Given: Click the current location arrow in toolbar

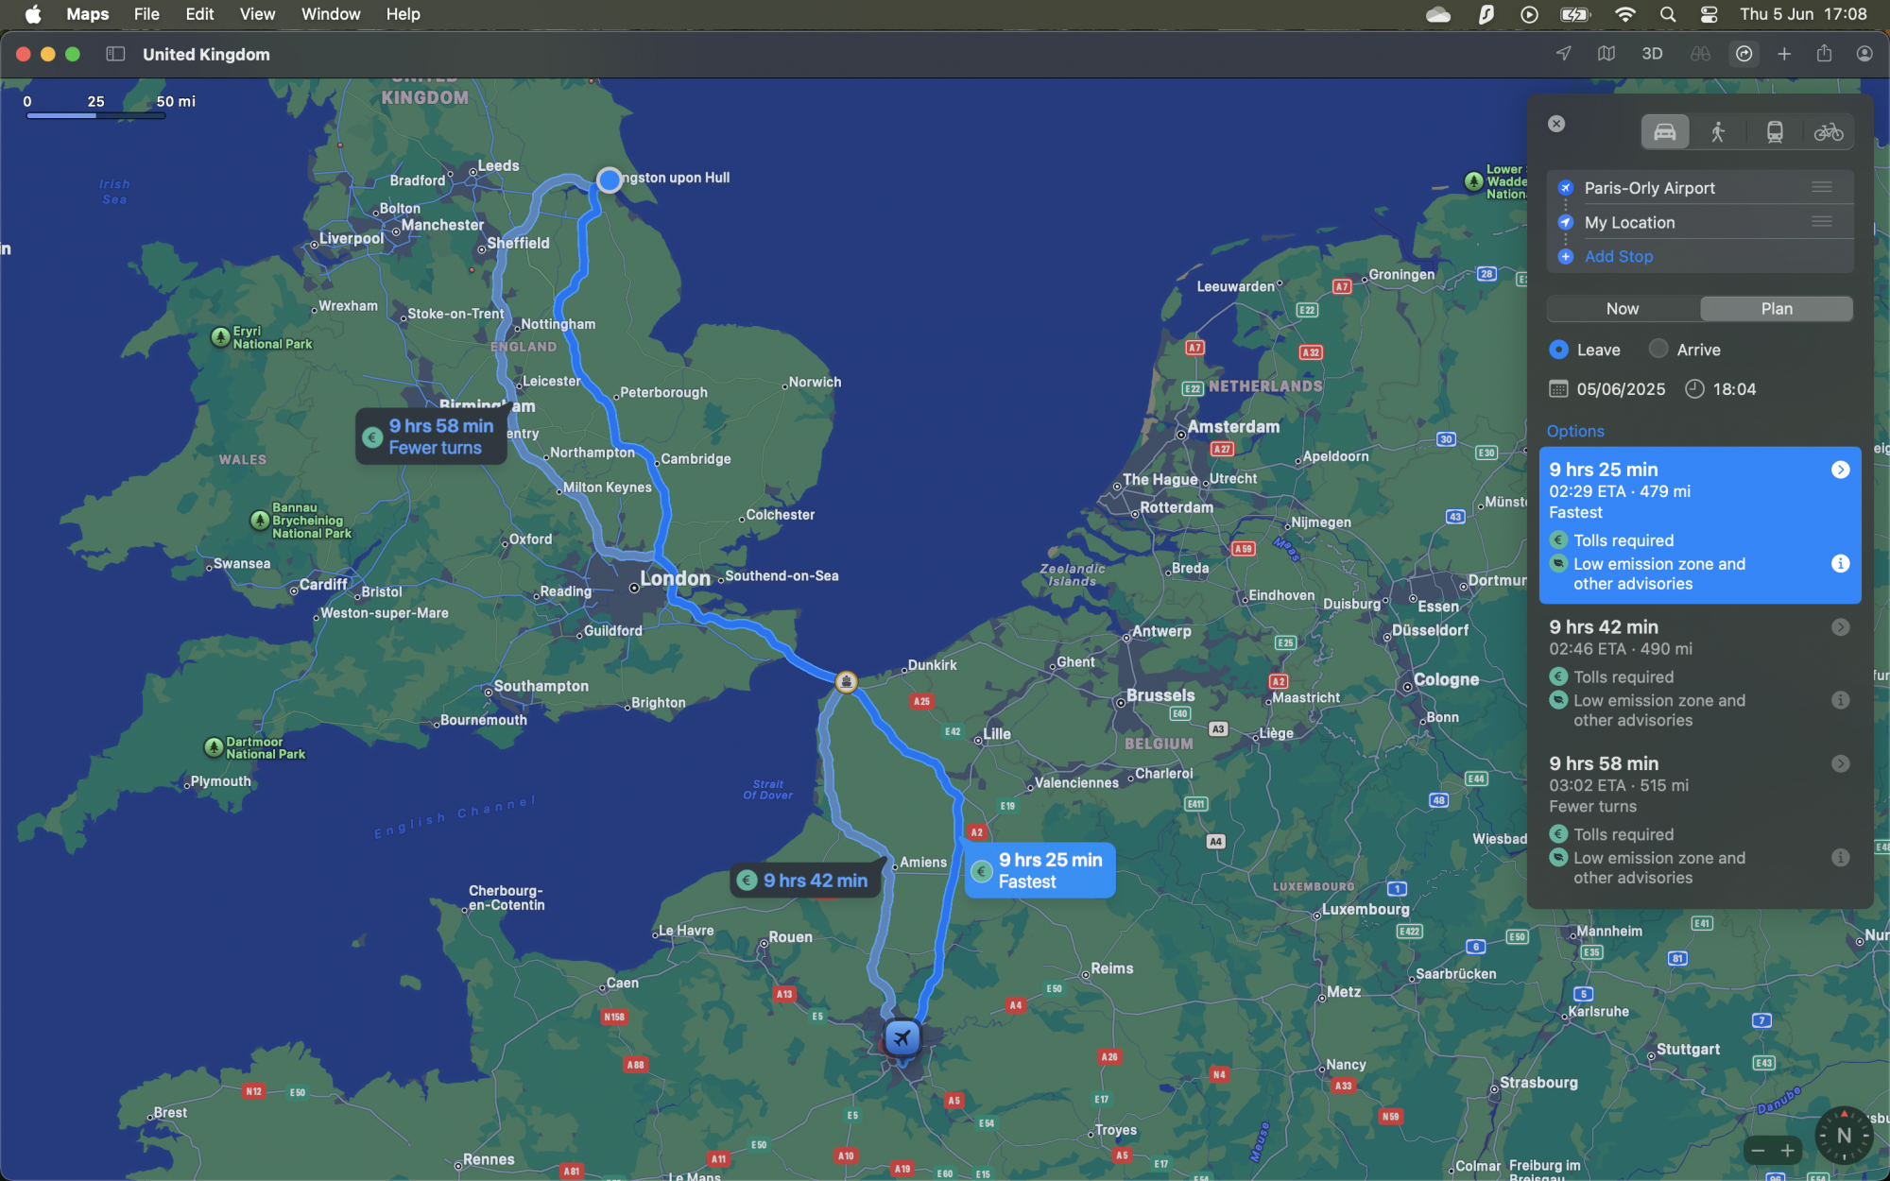Looking at the screenshot, I should coord(1564,54).
